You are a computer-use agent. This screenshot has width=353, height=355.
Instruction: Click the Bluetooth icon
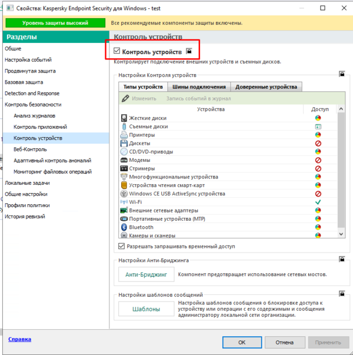pyautogui.click(x=124, y=227)
